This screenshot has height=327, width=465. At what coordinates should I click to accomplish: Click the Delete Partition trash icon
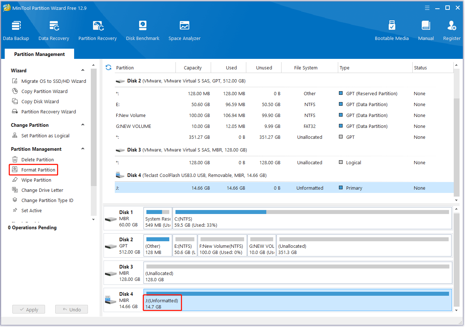point(15,160)
